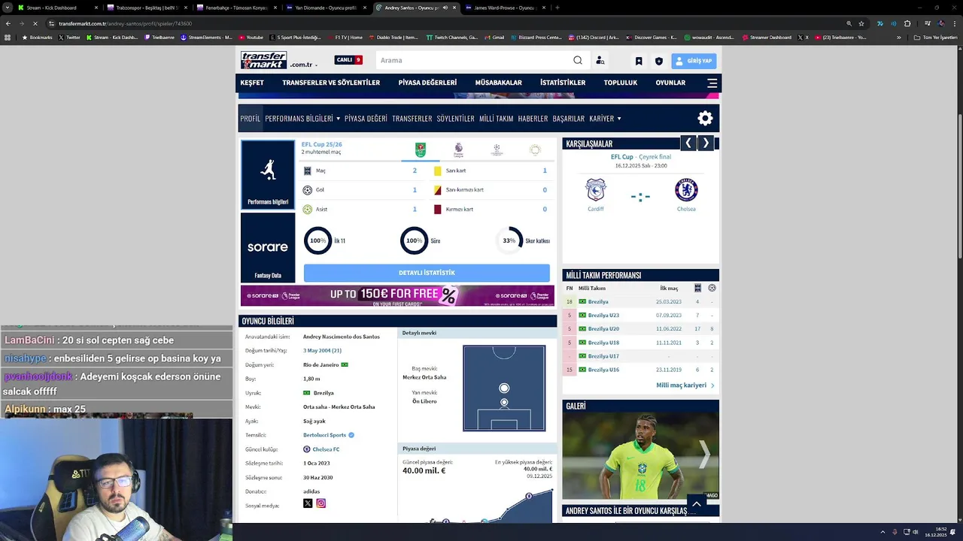The width and height of the screenshot is (963, 541).
Task: Click the Brezilya U20 team link
Action: click(x=603, y=329)
